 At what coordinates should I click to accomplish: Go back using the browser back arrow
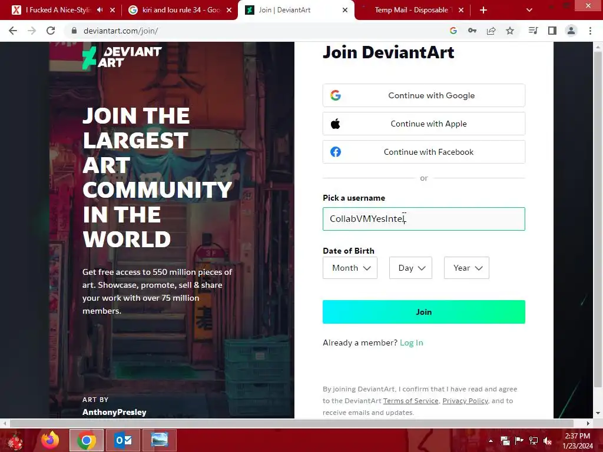[x=13, y=31]
